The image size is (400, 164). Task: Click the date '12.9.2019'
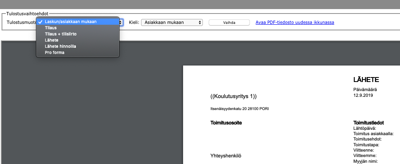pos(363,95)
